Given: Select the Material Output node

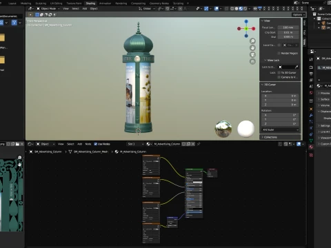Looking at the screenshot, I should 212,173.
